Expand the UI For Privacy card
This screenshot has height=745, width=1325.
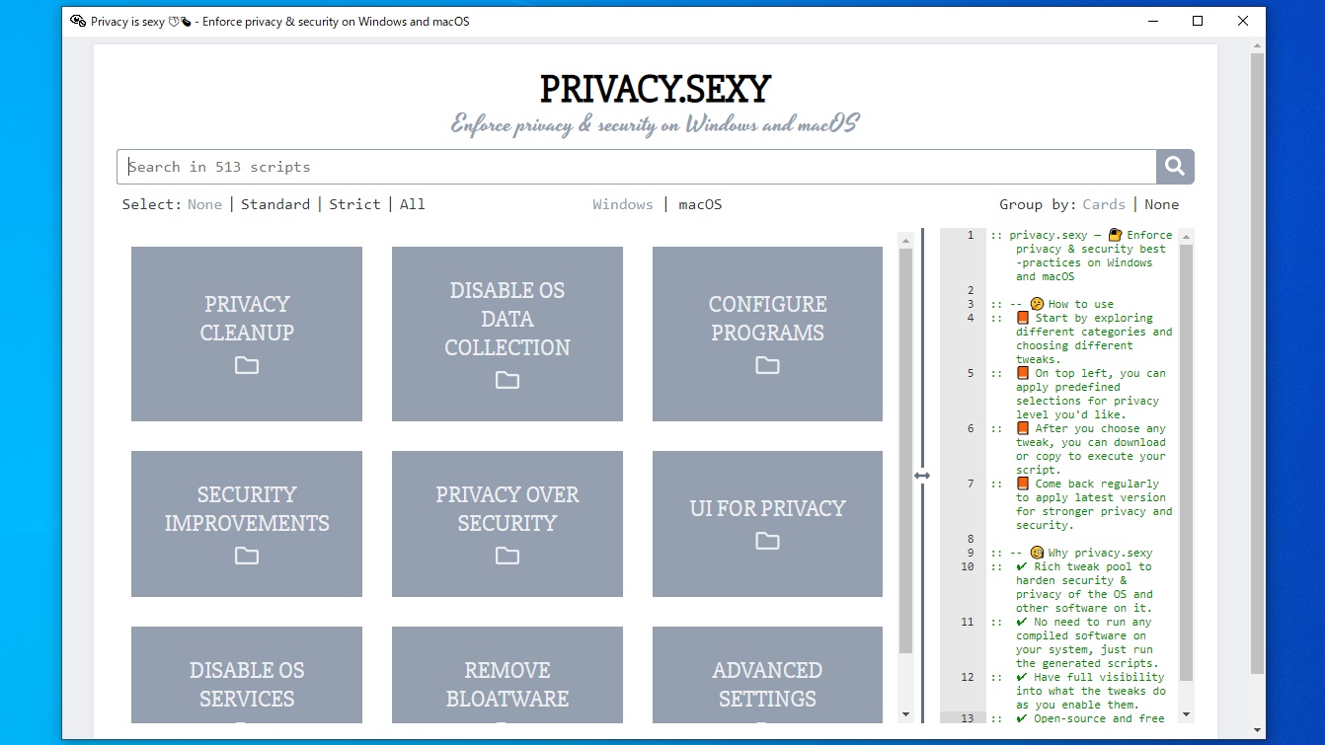(x=767, y=524)
